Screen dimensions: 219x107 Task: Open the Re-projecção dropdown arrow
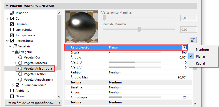[x=185, y=47]
